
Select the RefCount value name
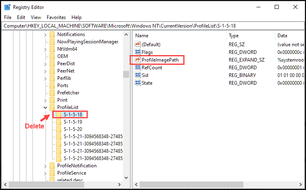(152, 68)
